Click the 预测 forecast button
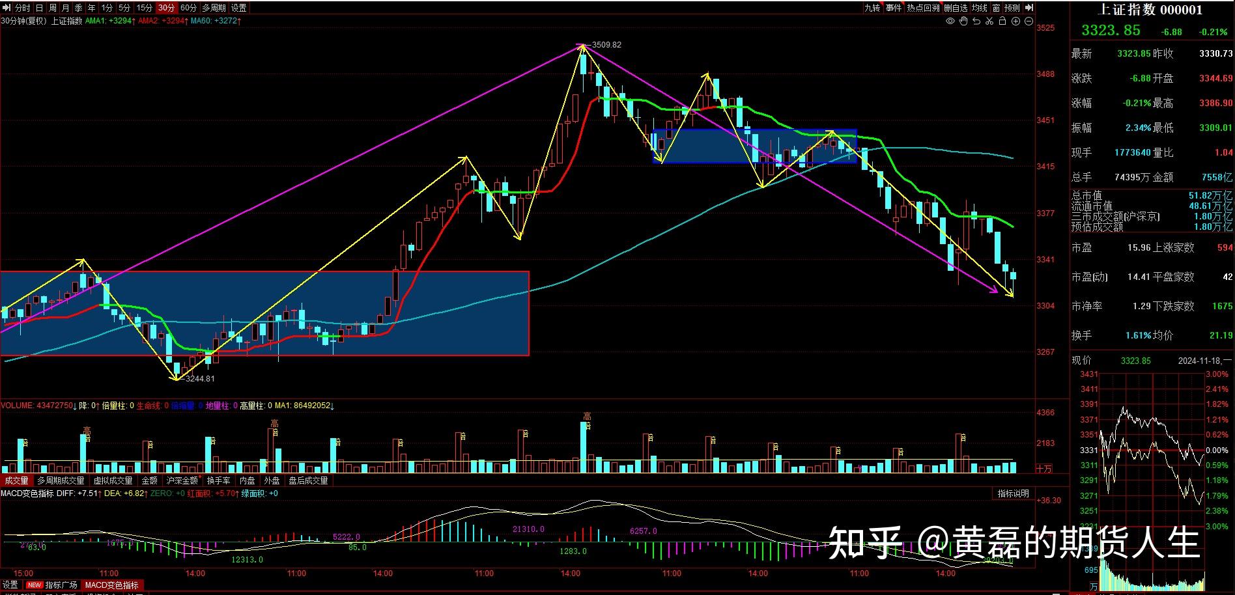This screenshot has height=595, width=1235. pos(1012,8)
